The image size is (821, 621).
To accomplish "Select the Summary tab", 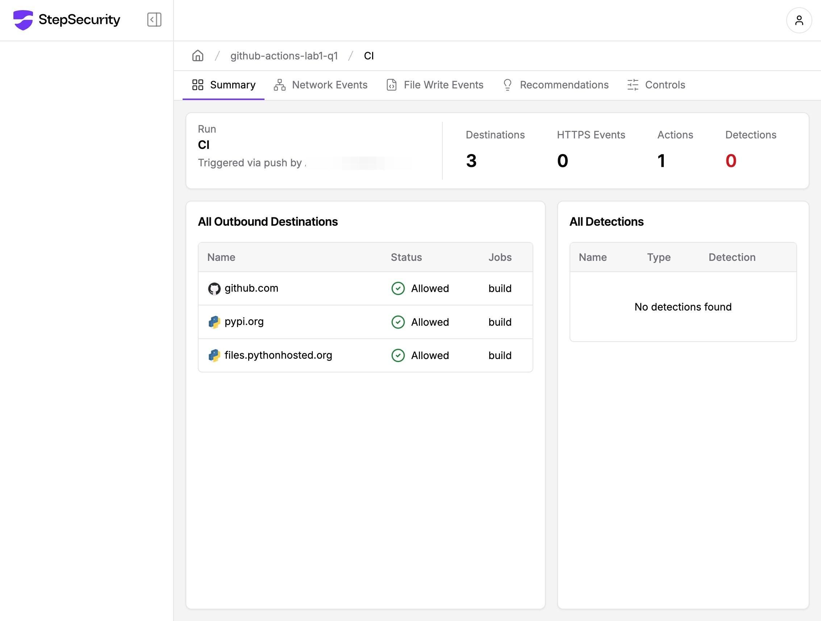I will 224,85.
